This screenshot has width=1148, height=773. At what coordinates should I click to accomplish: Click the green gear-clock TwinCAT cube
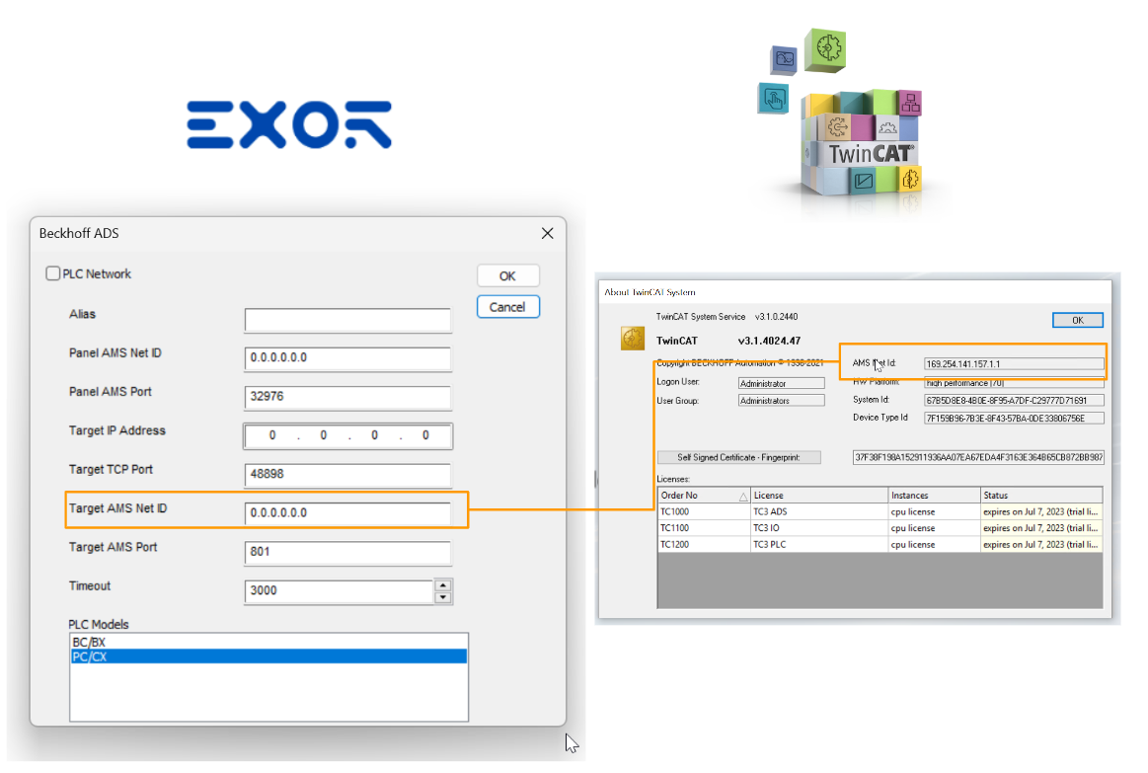(x=827, y=49)
